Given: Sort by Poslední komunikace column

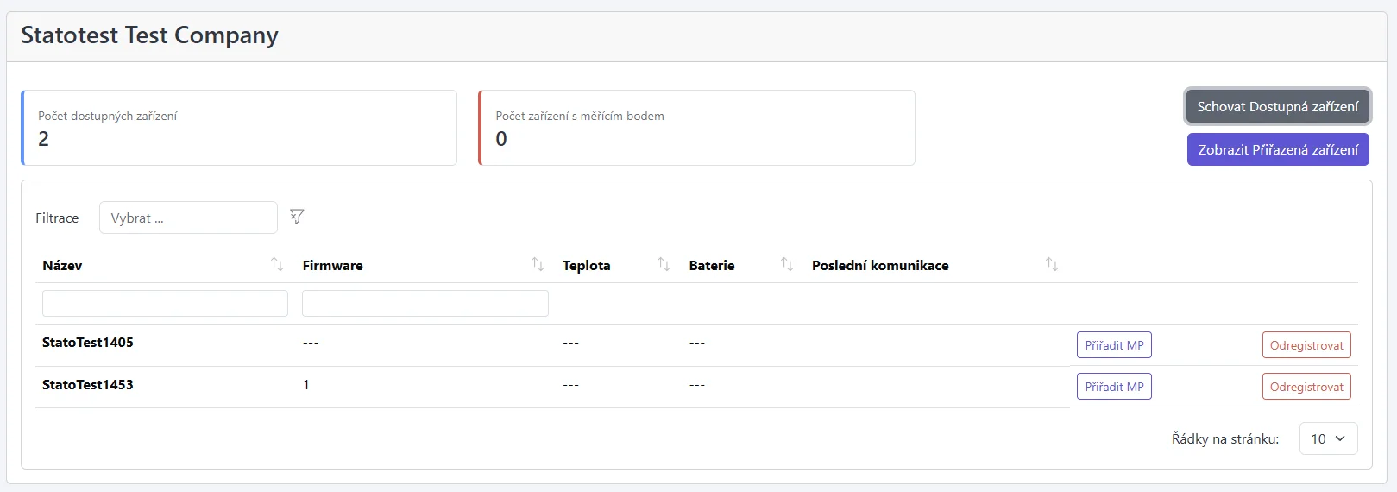Looking at the screenshot, I should click(1052, 264).
